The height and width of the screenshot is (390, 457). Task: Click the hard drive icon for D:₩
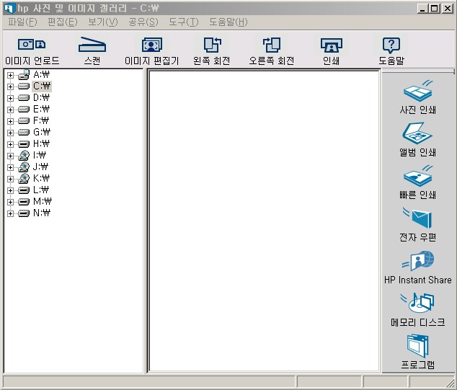coord(24,97)
